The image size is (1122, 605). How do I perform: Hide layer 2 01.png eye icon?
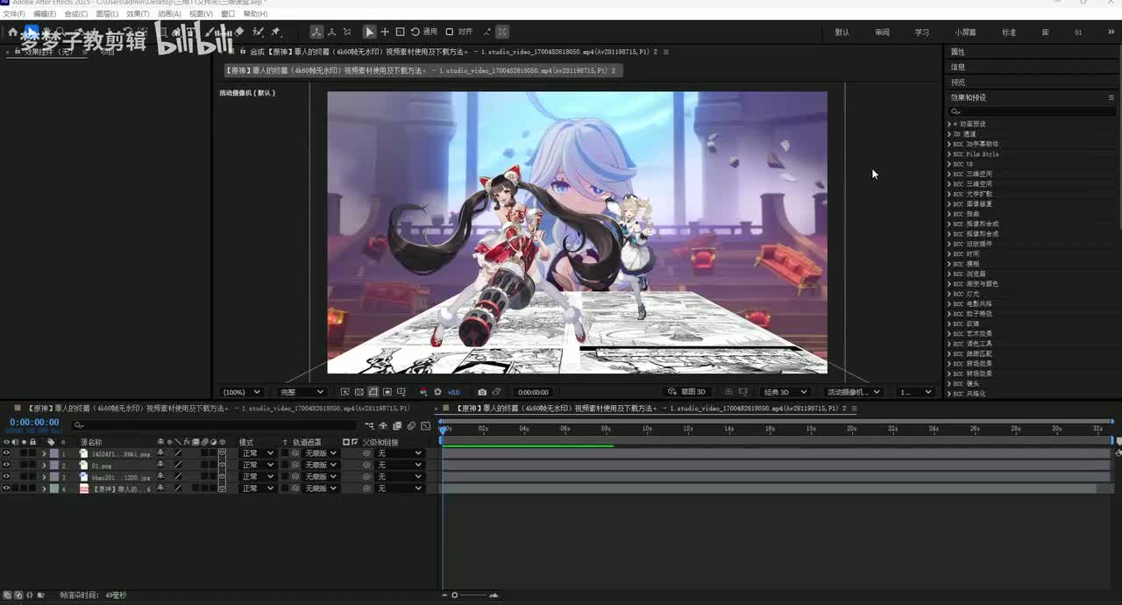pyautogui.click(x=6, y=465)
